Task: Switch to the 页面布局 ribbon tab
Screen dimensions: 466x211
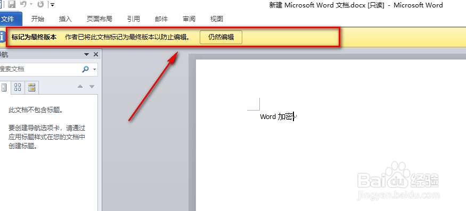Action: point(99,19)
